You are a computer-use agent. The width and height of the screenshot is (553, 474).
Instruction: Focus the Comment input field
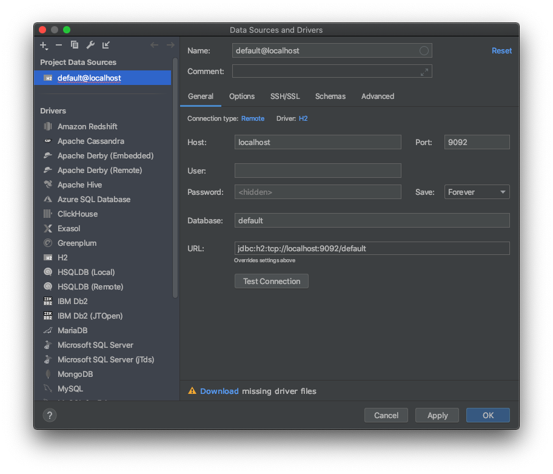point(332,71)
